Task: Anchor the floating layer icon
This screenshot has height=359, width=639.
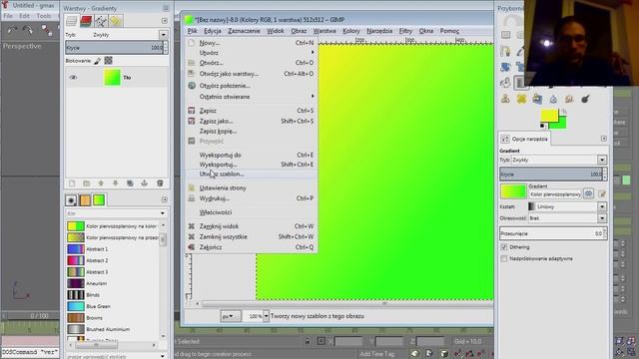Action: click(144, 183)
